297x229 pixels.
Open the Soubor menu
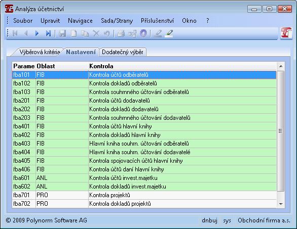pyautogui.click(x=23, y=21)
